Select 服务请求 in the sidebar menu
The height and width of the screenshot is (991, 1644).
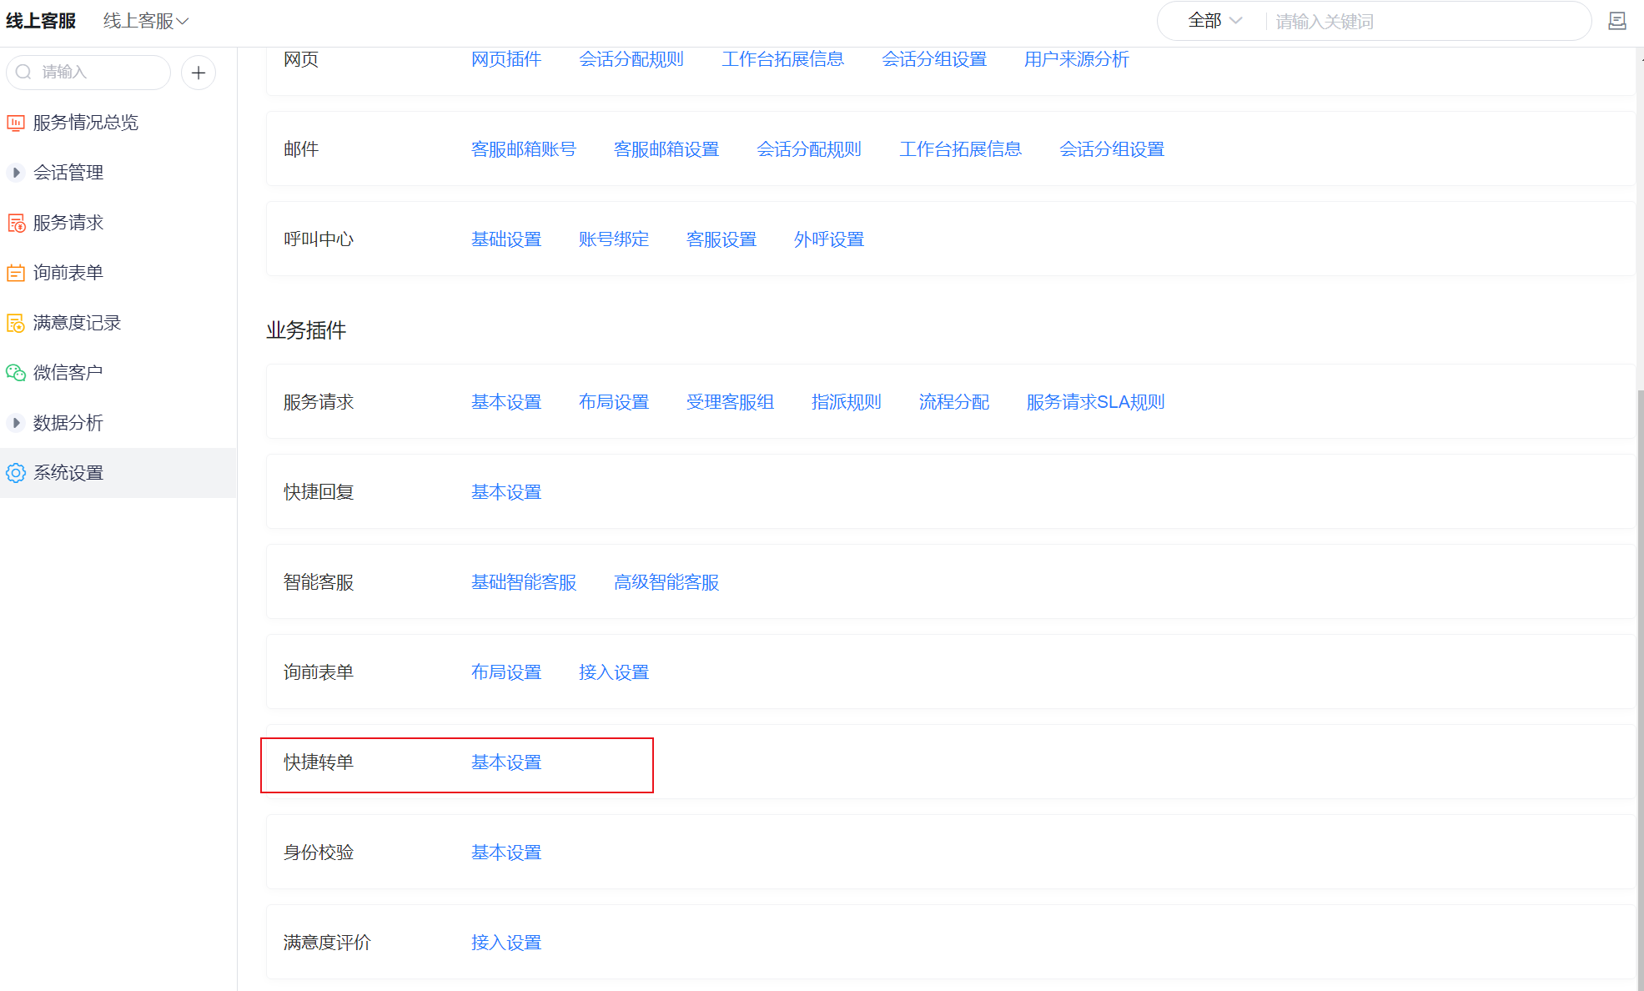pyautogui.click(x=68, y=223)
